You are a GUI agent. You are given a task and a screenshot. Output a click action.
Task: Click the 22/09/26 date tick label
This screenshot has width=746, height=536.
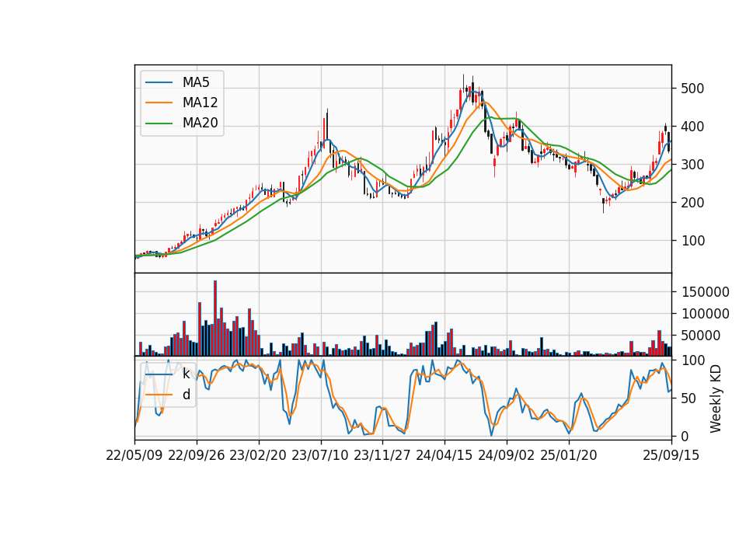tap(197, 455)
